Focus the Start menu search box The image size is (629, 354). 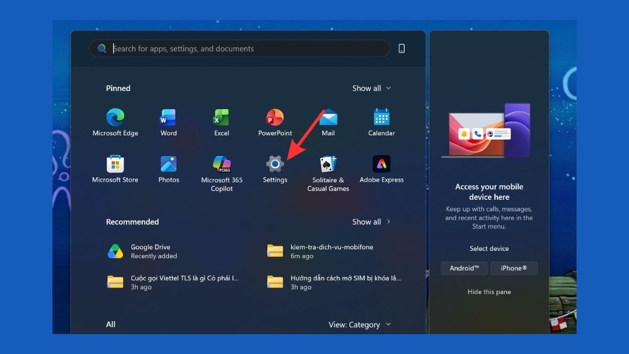point(240,48)
